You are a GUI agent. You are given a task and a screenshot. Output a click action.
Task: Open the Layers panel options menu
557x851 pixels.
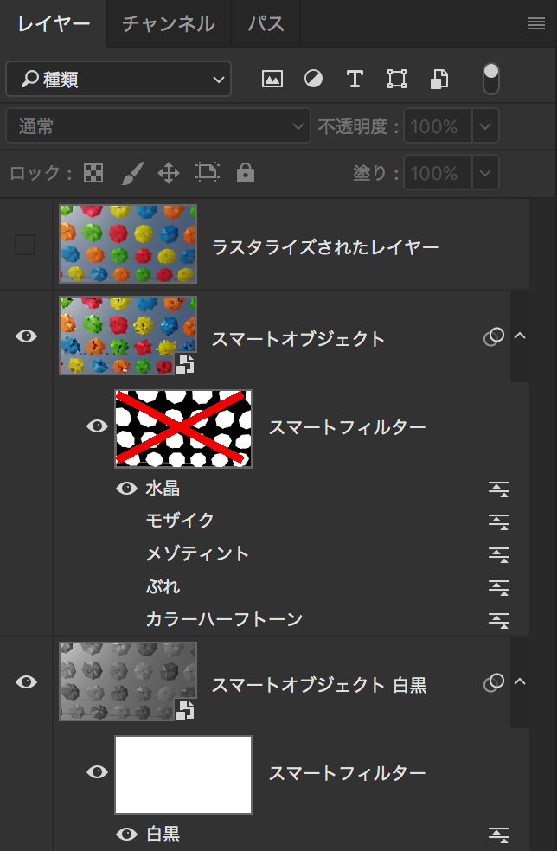(x=536, y=23)
